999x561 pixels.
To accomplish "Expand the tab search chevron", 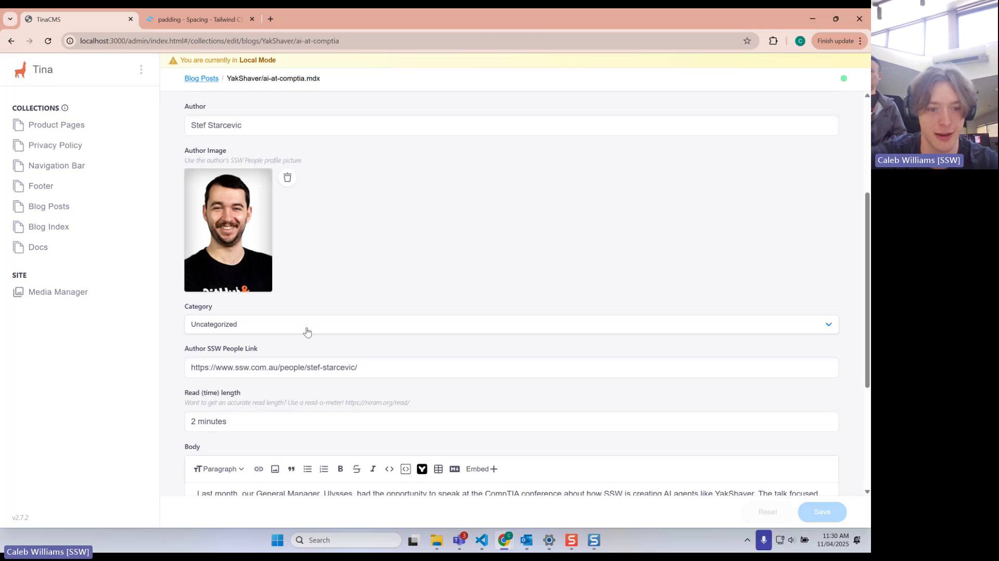I will pyautogui.click(x=10, y=19).
